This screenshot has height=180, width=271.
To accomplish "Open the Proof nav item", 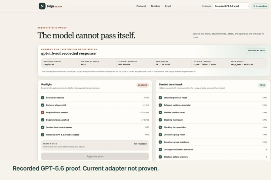I will [168, 6].
